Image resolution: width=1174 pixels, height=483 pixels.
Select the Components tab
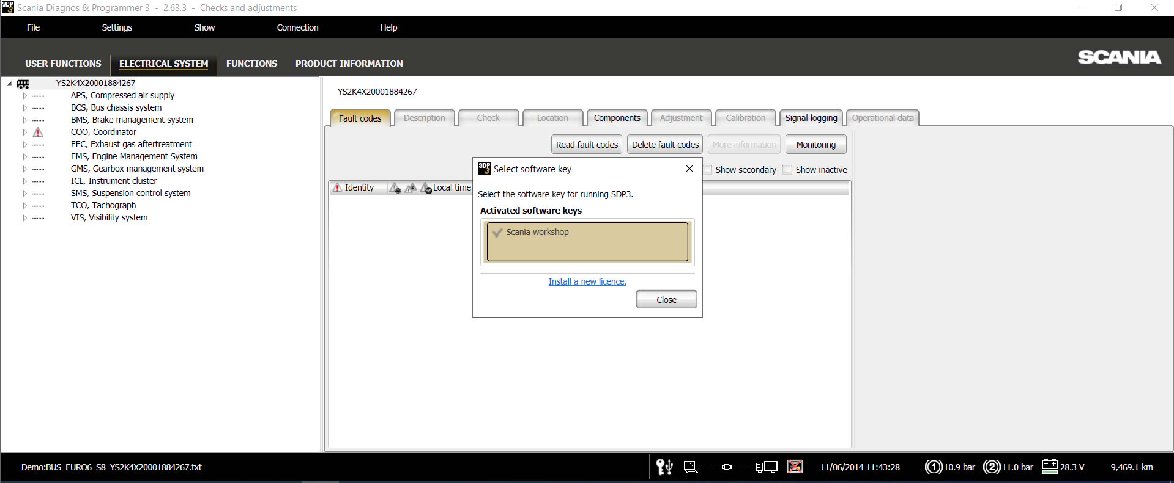pyautogui.click(x=617, y=118)
